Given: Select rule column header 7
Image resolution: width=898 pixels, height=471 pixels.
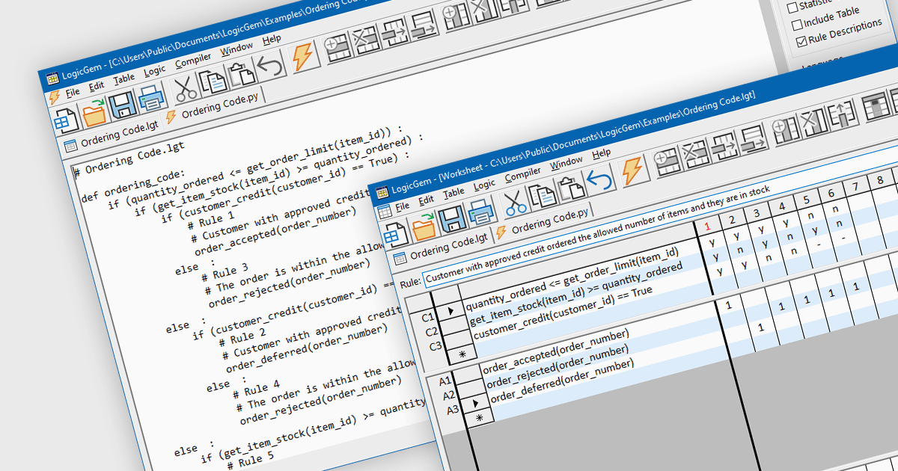Looking at the screenshot, I should (855, 186).
